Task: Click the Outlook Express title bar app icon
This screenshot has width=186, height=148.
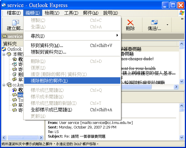Action: tap(4, 5)
